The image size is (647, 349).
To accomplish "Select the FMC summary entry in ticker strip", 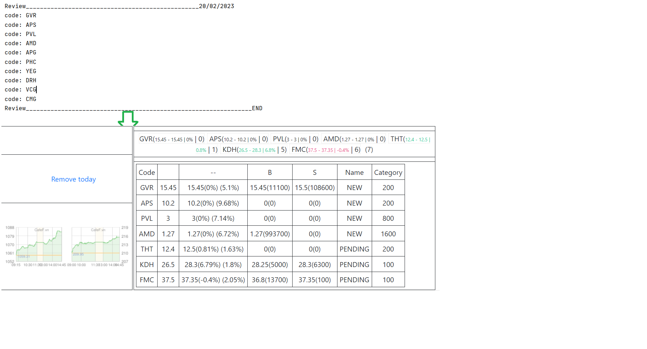I will pyautogui.click(x=326, y=150).
